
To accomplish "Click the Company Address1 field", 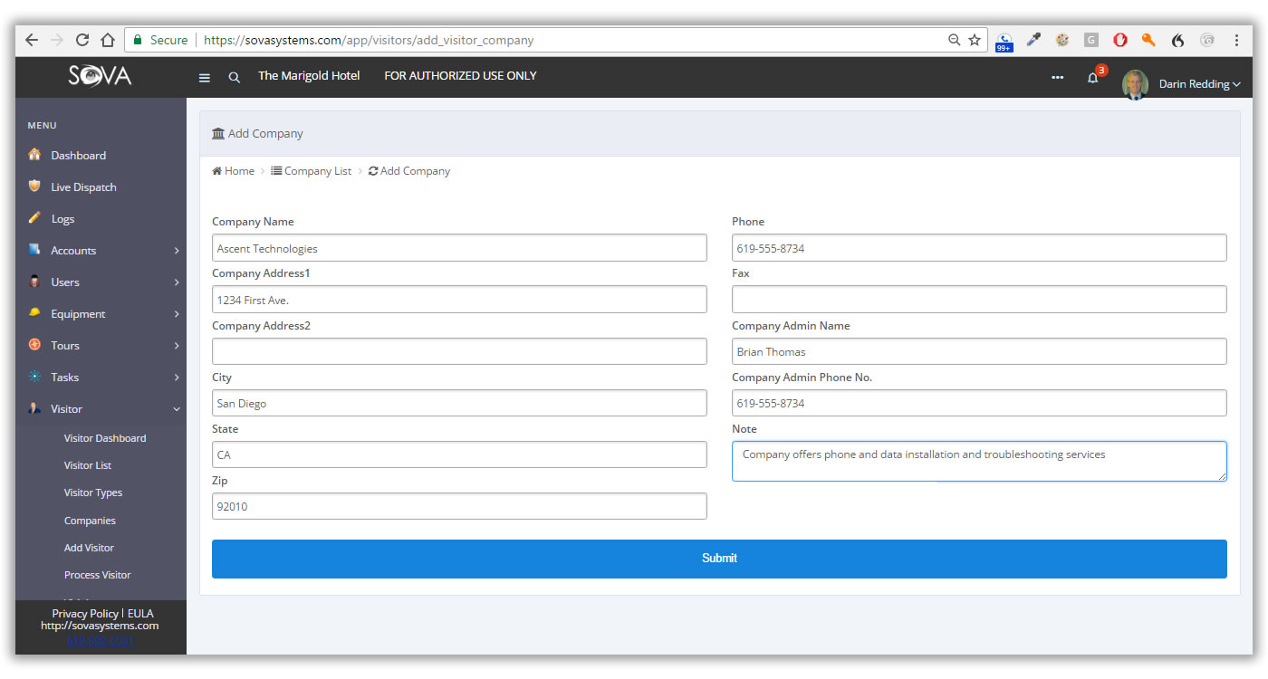I will [x=459, y=300].
